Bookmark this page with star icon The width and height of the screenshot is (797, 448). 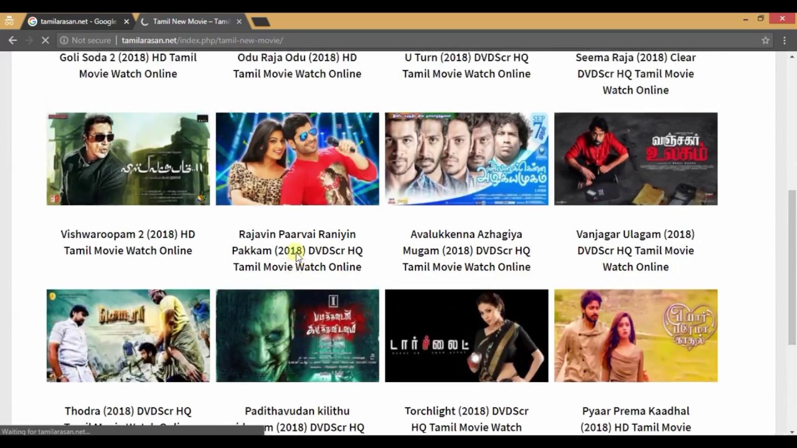coord(765,40)
